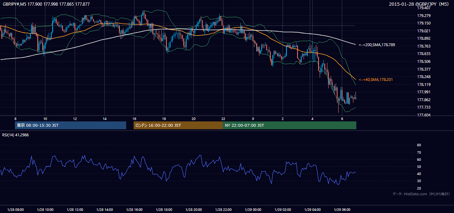Click the RSI(14) 41.2986 indicator label
The width and height of the screenshot is (454, 213).
click(x=16, y=135)
